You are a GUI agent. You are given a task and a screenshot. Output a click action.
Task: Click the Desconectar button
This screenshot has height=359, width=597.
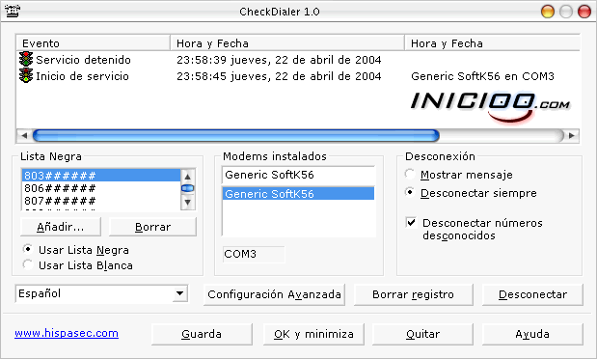(532, 294)
